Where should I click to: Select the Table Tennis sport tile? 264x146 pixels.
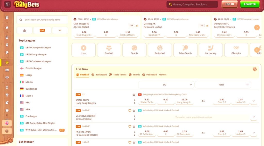click(x=185, y=50)
